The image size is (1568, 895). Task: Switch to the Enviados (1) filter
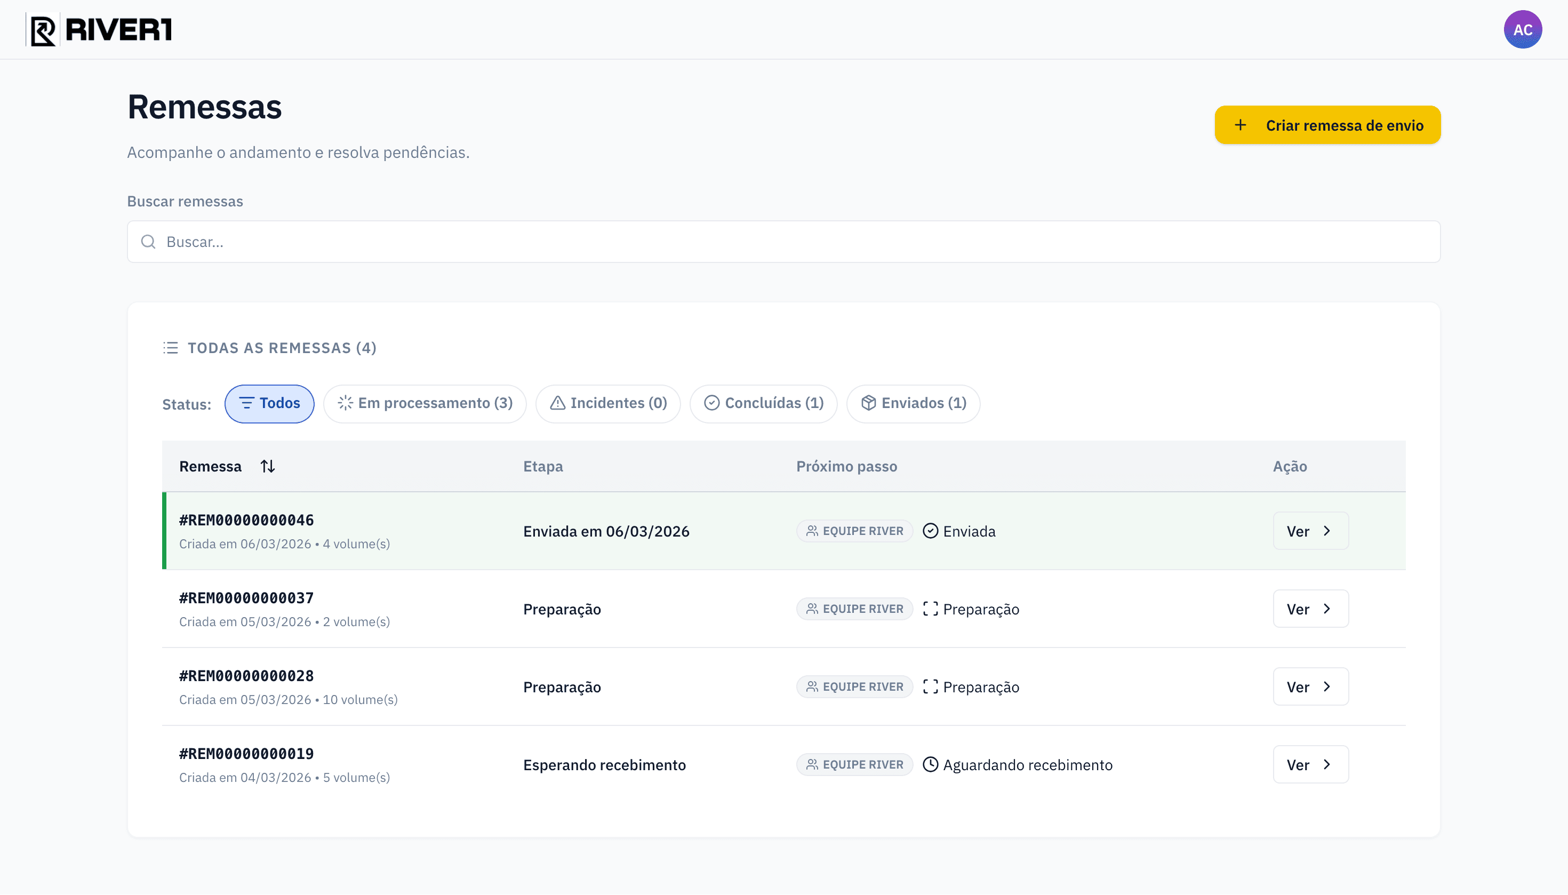[912, 403]
